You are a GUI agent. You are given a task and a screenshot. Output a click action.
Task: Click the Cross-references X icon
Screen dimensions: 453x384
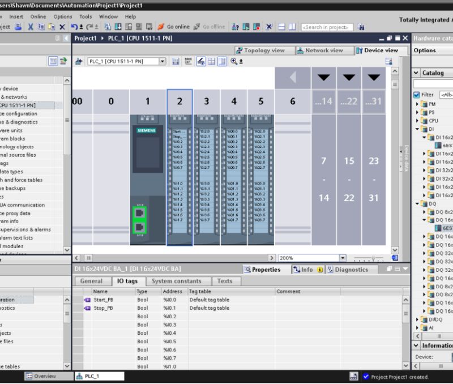point(269,27)
